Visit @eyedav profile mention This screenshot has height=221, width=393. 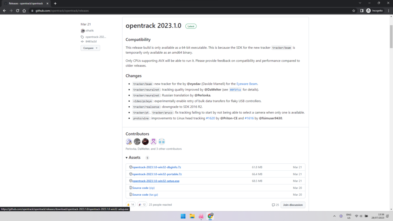pos(194,84)
